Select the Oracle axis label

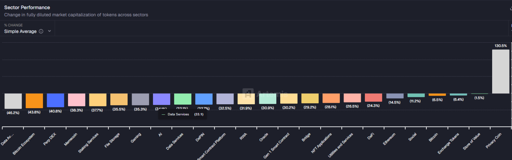264,138
